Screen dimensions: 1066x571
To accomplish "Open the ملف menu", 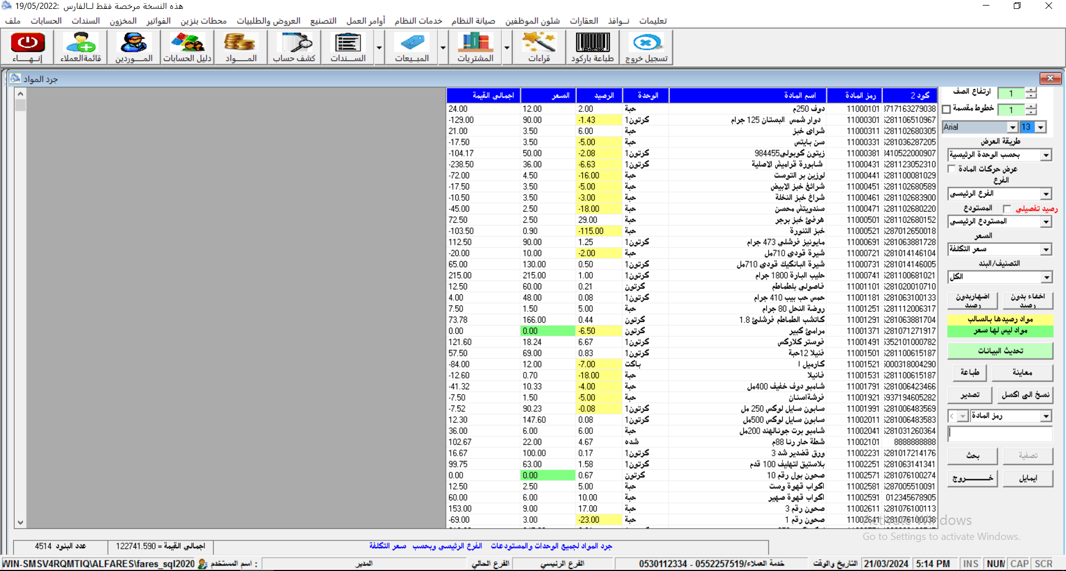I will 13,21.
